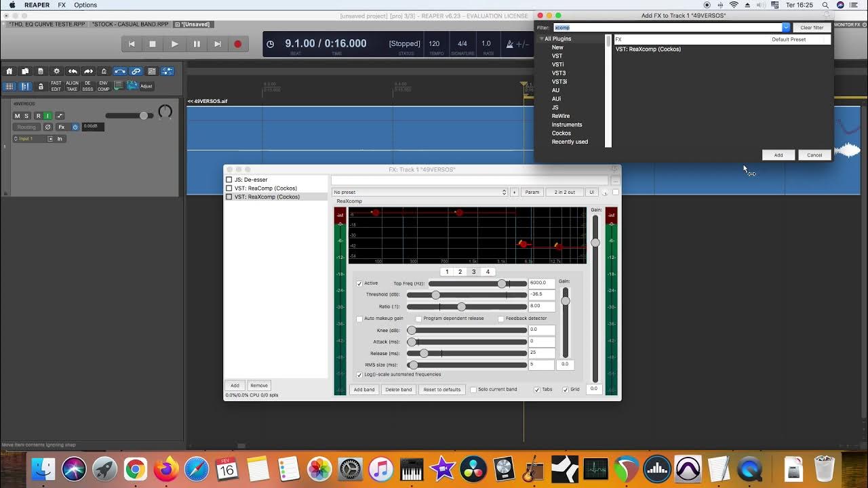The image size is (868, 488).
Task: Switch to band tab 1
Action: [x=446, y=272]
